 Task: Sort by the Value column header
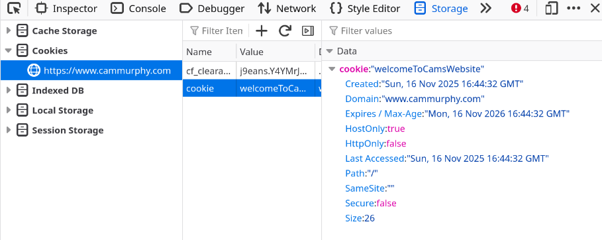[x=276, y=52]
